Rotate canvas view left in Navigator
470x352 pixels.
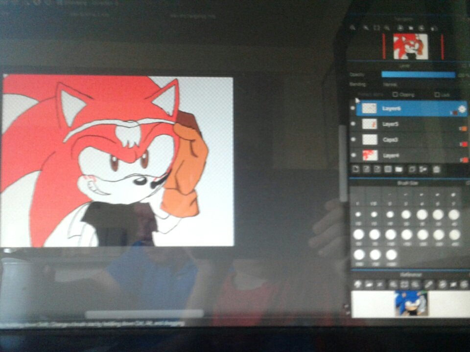400,28
